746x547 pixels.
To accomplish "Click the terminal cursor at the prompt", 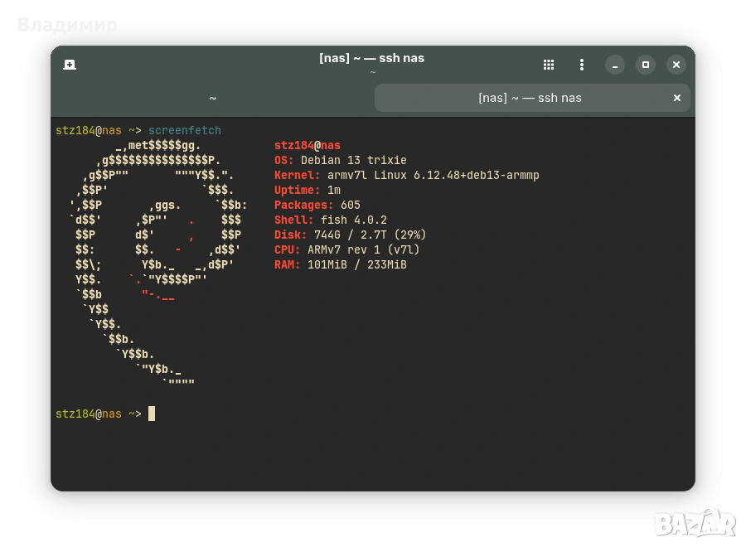I will tap(152, 414).
